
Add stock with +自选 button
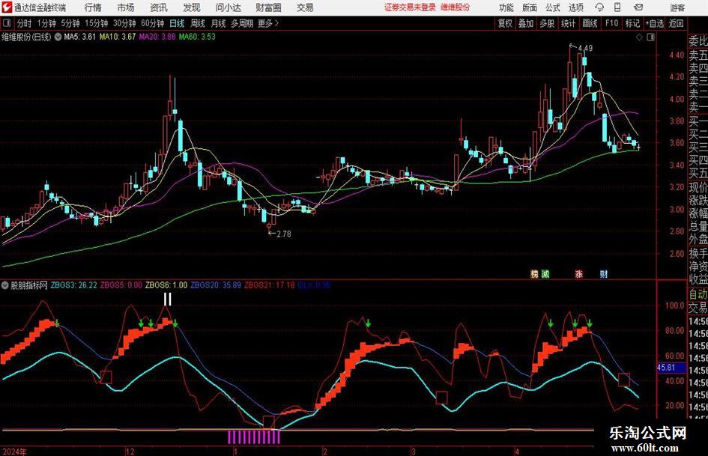654,23
